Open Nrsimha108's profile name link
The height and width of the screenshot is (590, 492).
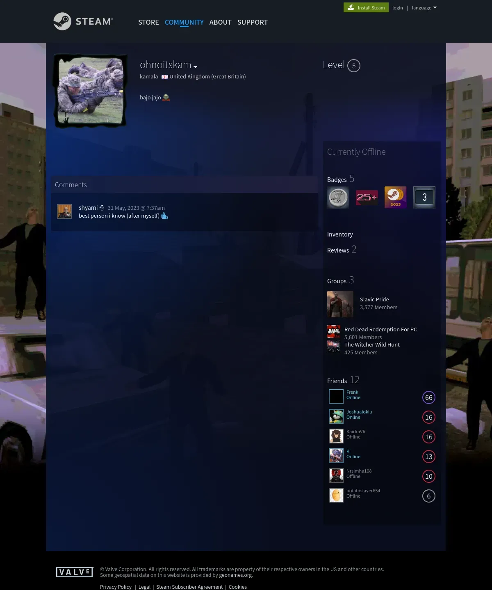pyautogui.click(x=359, y=471)
